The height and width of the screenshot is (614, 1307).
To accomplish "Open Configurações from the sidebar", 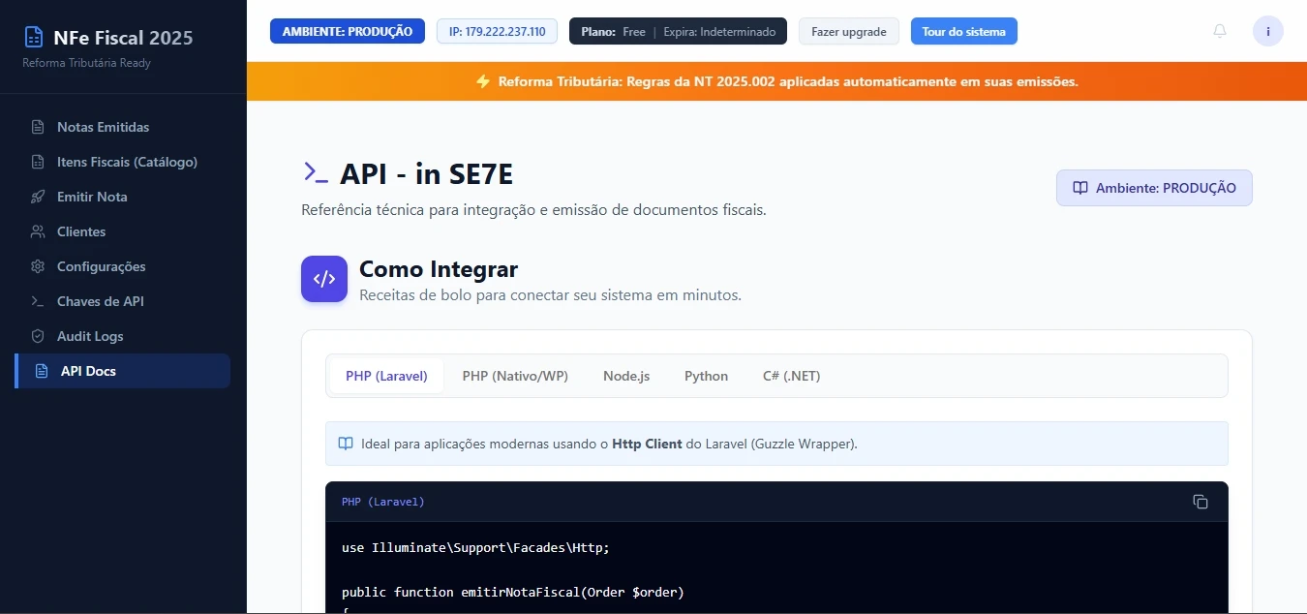I will 101,266.
